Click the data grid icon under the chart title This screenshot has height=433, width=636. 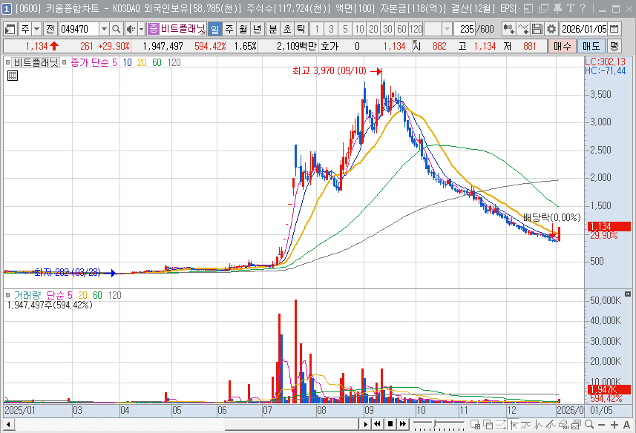pos(13,76)
